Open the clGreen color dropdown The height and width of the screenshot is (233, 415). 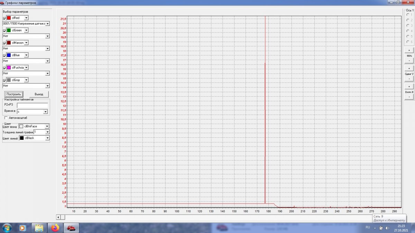[26, 30]
